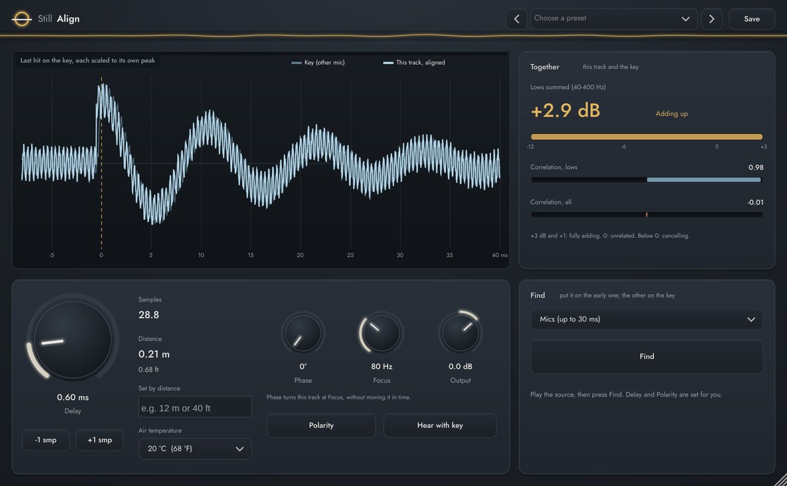
Task: Click the 0.98 correlation lows value
Action: pyautogui.click(x=756, y=168)
